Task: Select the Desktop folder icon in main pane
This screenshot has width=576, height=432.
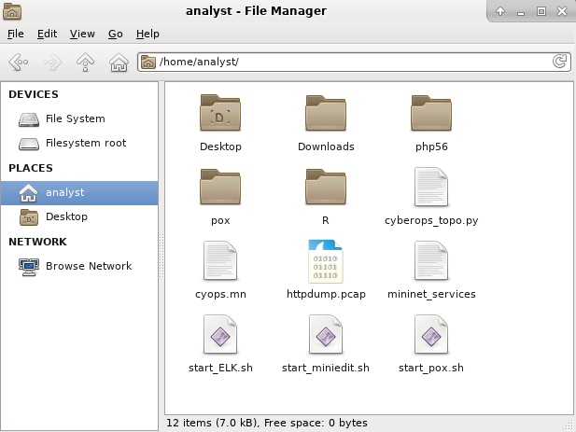Action: tap(220, 113)
